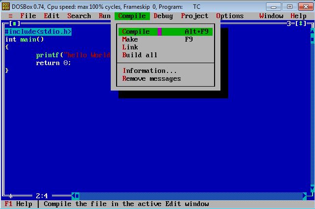315x209 pixels.
Task: Click F1 Help in status bar
Action: (x=18, y=204)
